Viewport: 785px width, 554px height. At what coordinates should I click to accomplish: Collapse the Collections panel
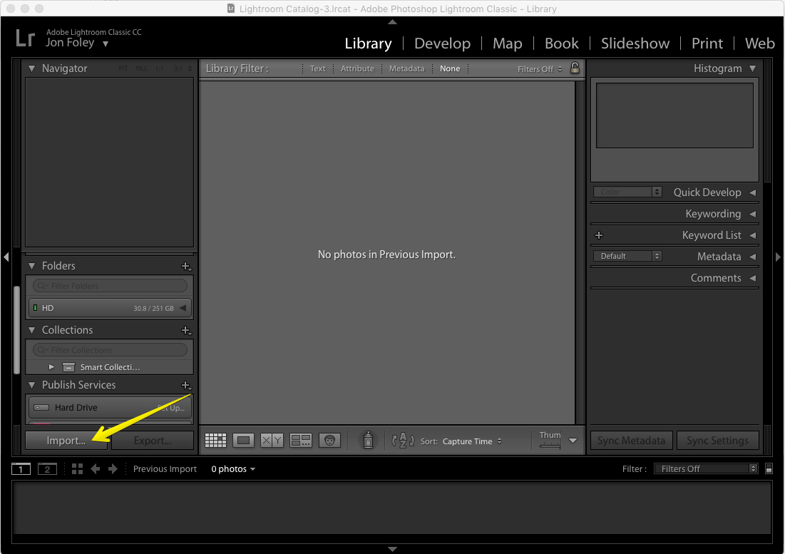[x=31, y=330]
